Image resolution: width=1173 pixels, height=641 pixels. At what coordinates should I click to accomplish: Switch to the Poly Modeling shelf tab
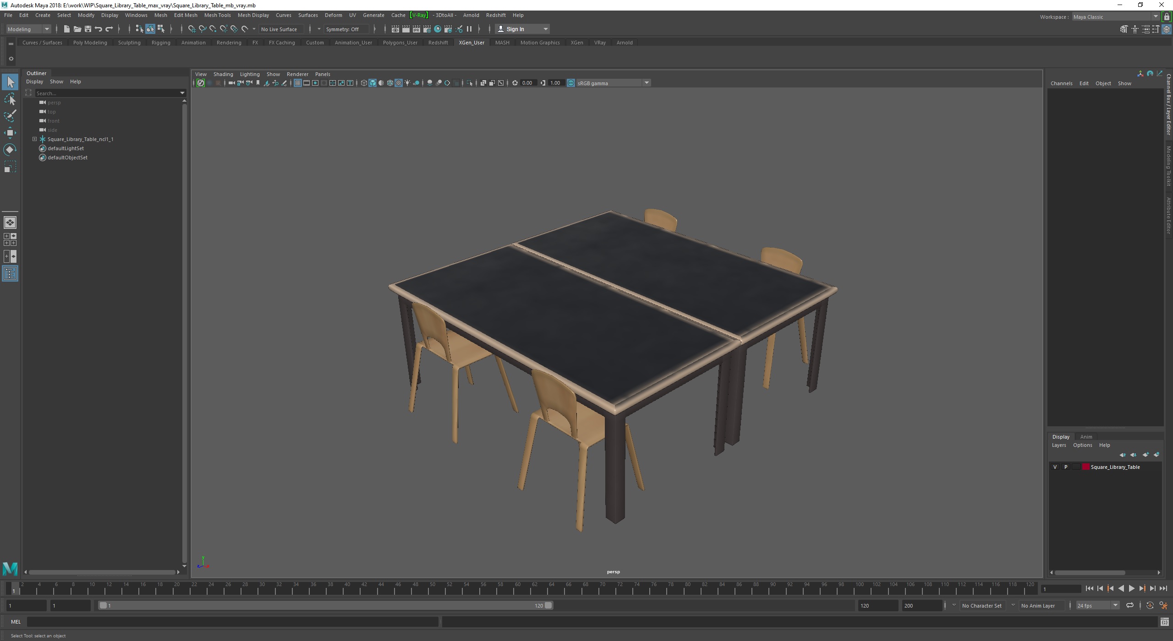tap(90, 43)
